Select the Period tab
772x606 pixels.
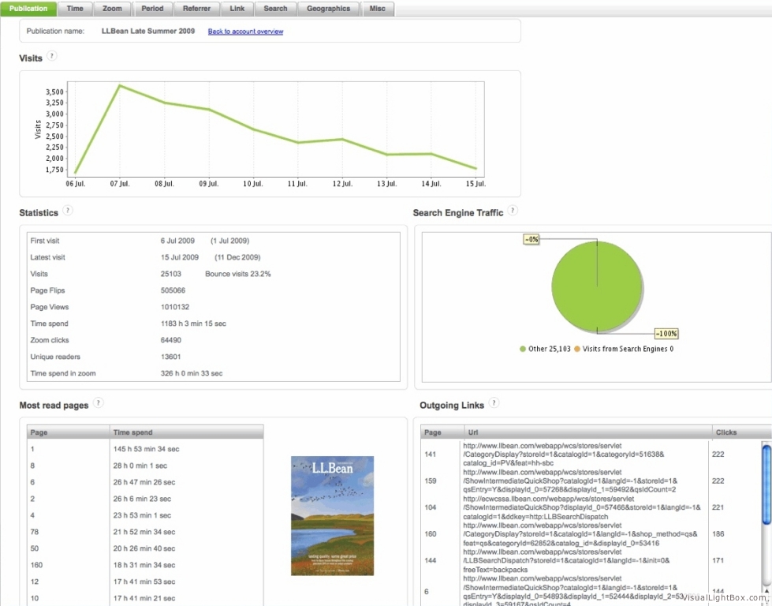tap(152, 9)
